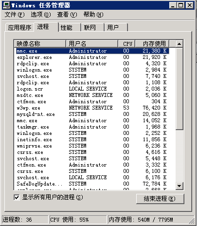The width and height of the screenshot is (197, 226).
Task: Select svchost.exe run by LOCAL SERVICE
Action: (x=92, y=178)
